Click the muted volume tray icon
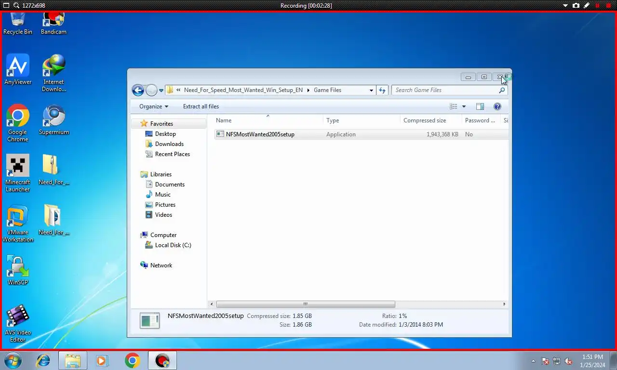The height and width of the screenshot is (370, 617). 568,361
